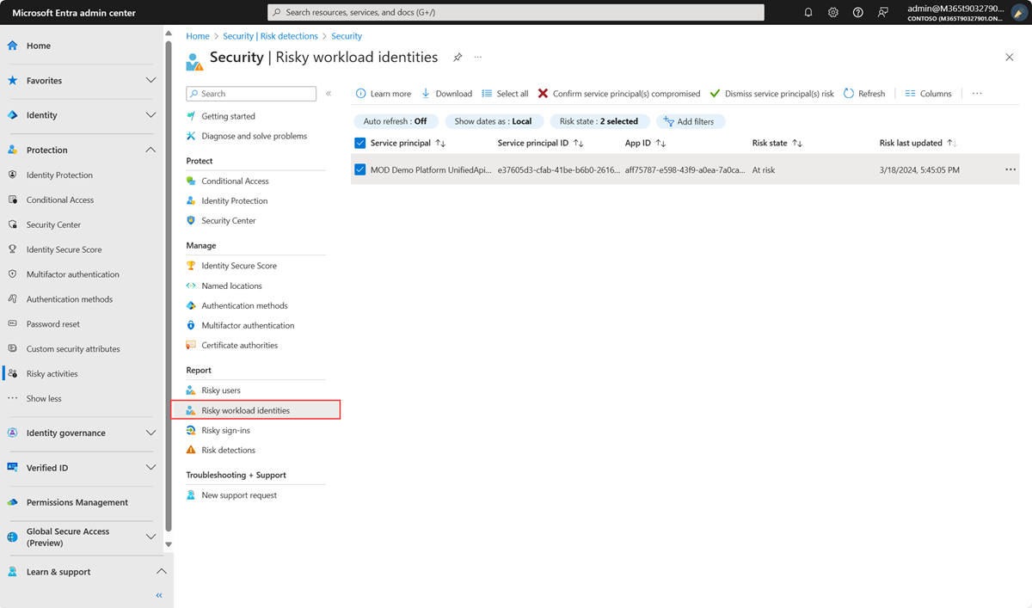Pin the Risky workload identities page

[x=458, y=58]
